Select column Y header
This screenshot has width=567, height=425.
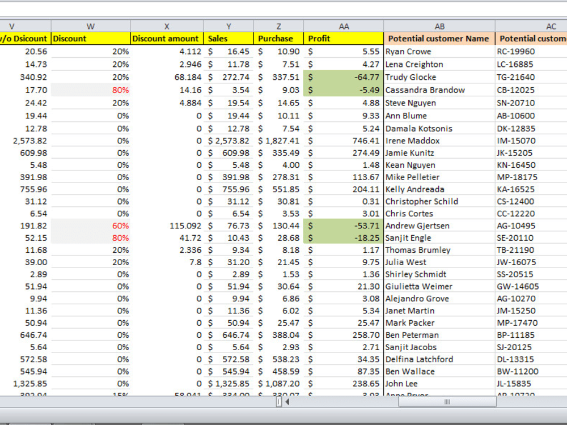pos(229,27)
